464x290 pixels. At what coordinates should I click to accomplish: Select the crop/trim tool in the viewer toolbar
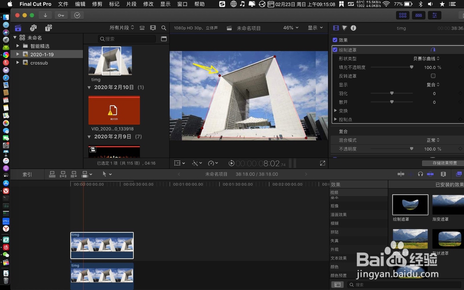coord(178,163)
